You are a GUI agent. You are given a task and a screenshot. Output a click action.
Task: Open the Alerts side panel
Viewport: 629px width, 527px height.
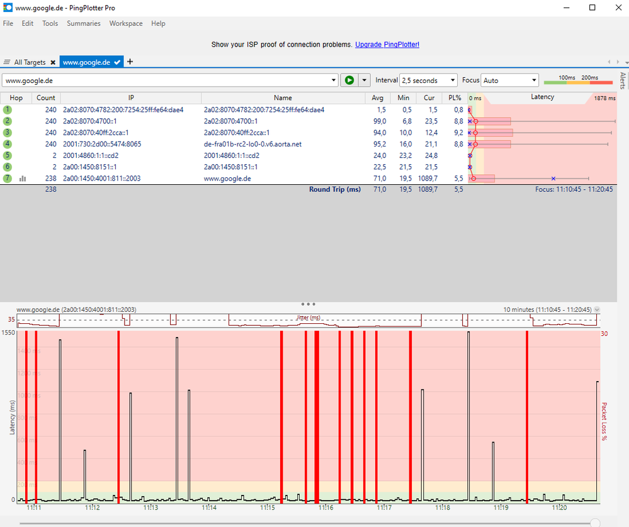pyautogui.click(x=623, y=80)
